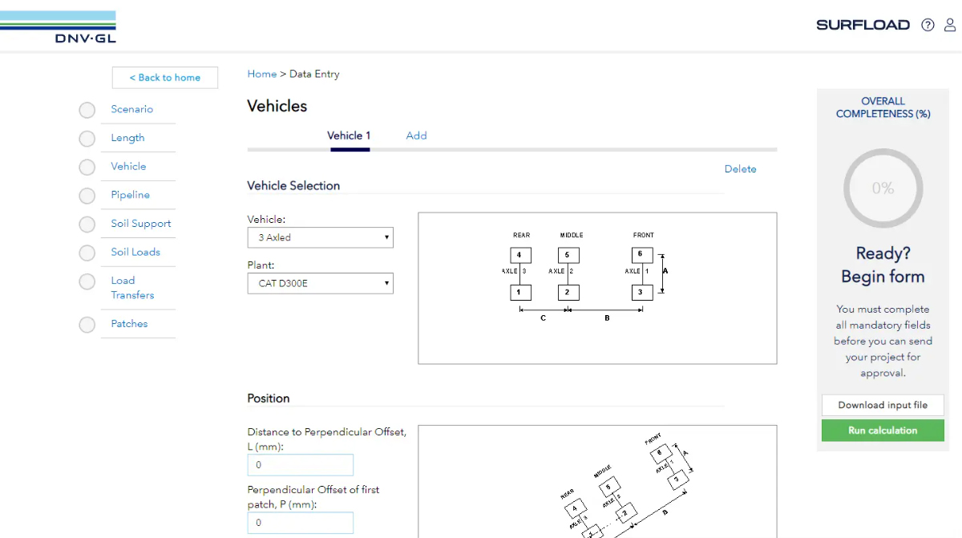Screen dimensions: 962x538
Task: Delete the current vehicle
Action: pos(740,169)
